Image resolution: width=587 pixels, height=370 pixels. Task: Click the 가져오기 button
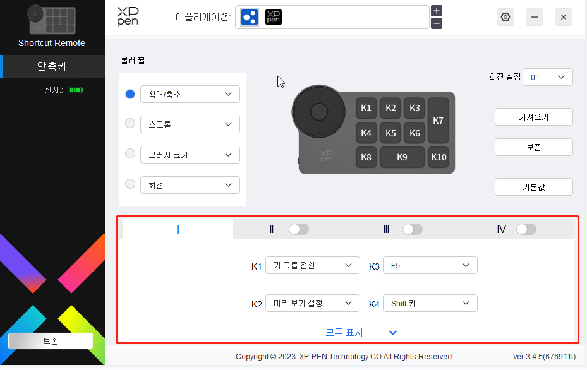click(x=533, y=117)
